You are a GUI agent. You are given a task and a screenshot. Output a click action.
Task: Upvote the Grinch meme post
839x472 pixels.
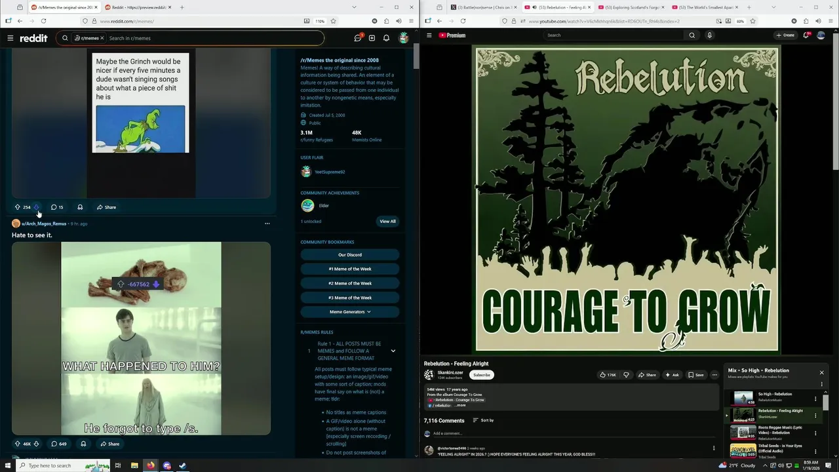(18, 207)
